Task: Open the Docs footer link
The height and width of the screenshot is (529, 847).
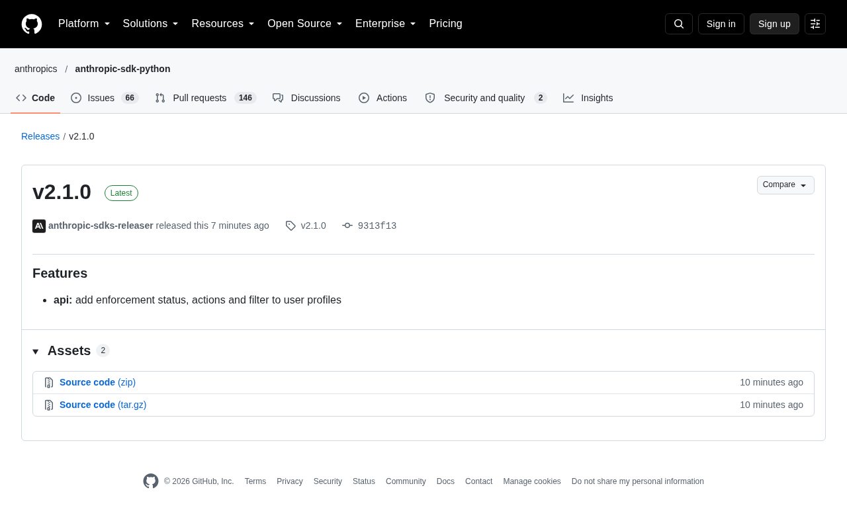Action: tap(445, 481)
